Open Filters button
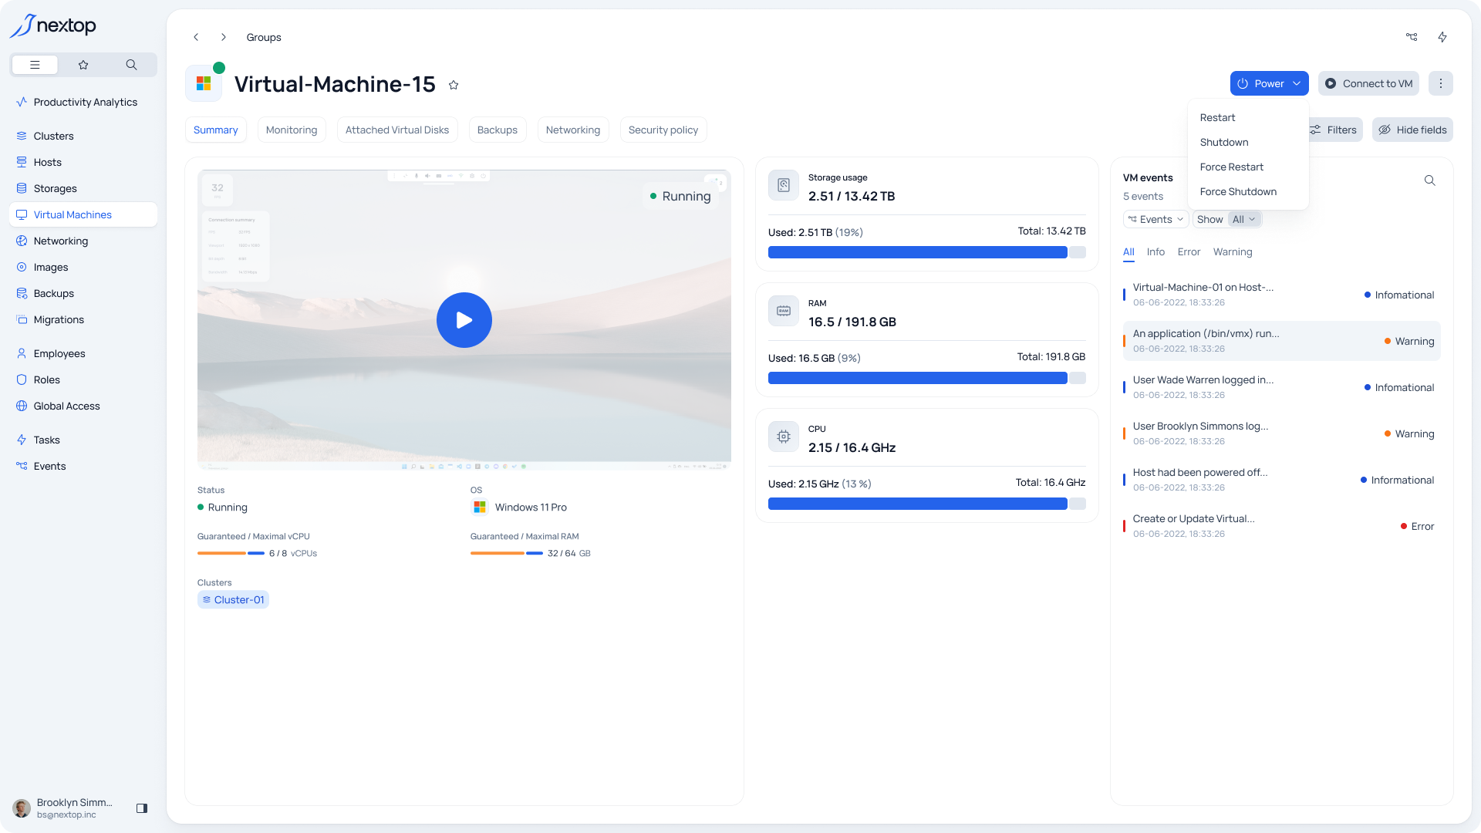Image resolution: width=1481 pixels, height=833 pixels. pyautogui.click(x=1334, y=130)
